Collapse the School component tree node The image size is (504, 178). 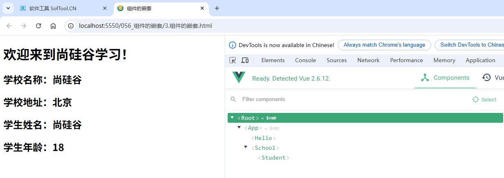point(246,147)
